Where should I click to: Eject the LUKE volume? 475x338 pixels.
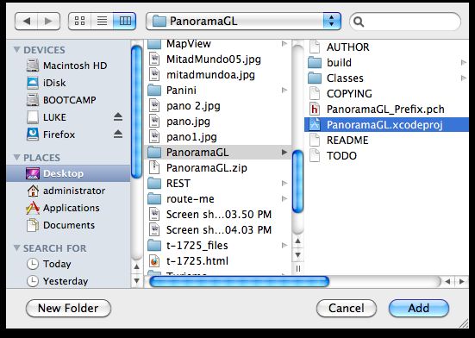coord(118,117)
